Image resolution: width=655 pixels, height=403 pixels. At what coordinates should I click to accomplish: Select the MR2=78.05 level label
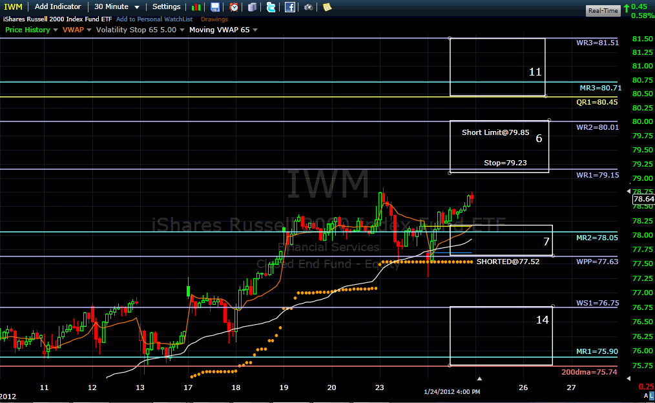[x=597, y=238]
